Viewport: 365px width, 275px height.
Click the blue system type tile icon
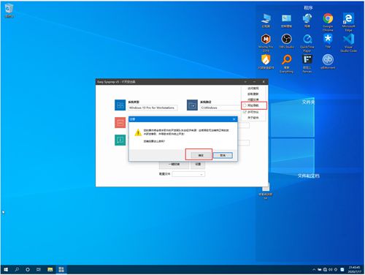120,105
